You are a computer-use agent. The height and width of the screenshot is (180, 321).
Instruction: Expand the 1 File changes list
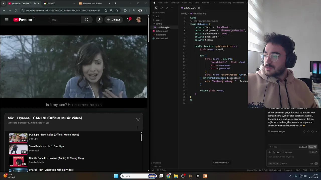coord(273,147)
